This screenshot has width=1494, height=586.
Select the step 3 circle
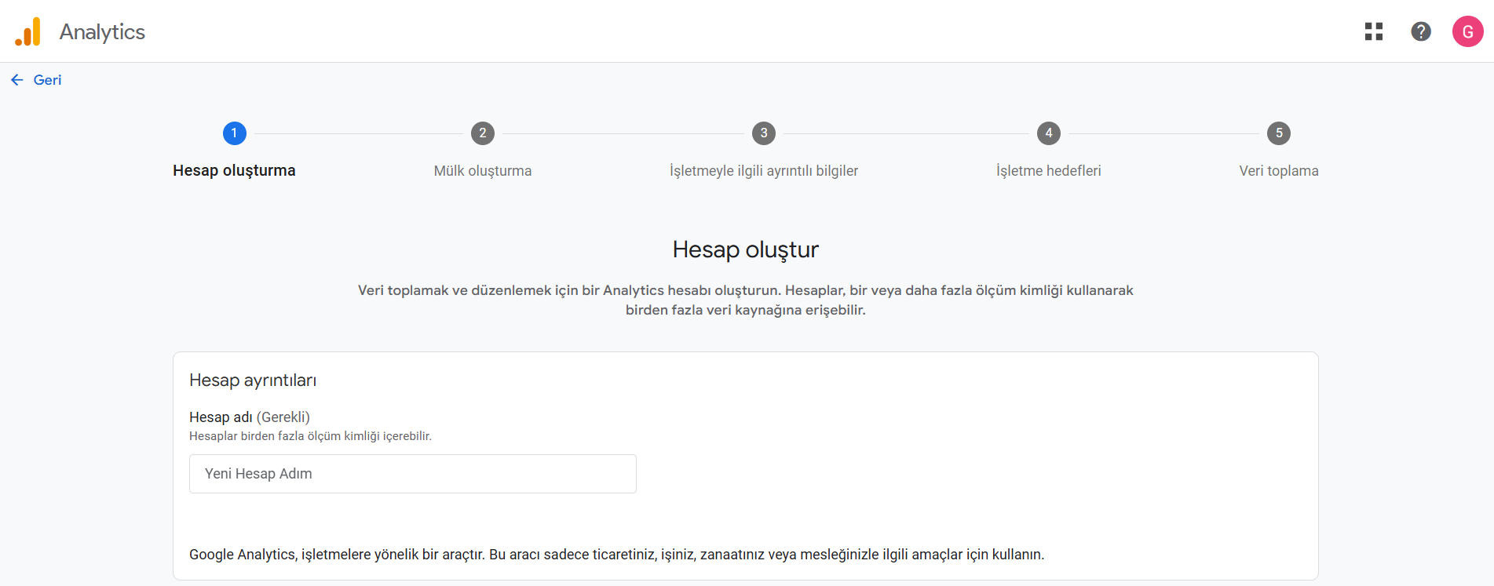(763, 133)
